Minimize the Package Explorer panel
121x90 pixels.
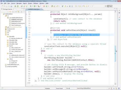[x=22, y=9]
